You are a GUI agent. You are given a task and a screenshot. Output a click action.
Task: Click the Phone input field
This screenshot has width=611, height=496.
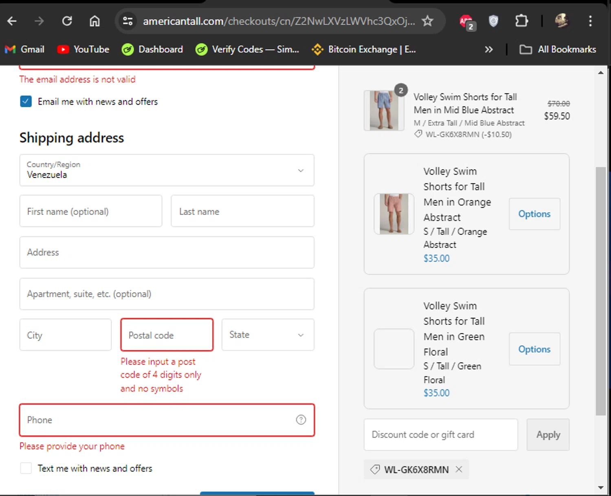click(167, 420)
